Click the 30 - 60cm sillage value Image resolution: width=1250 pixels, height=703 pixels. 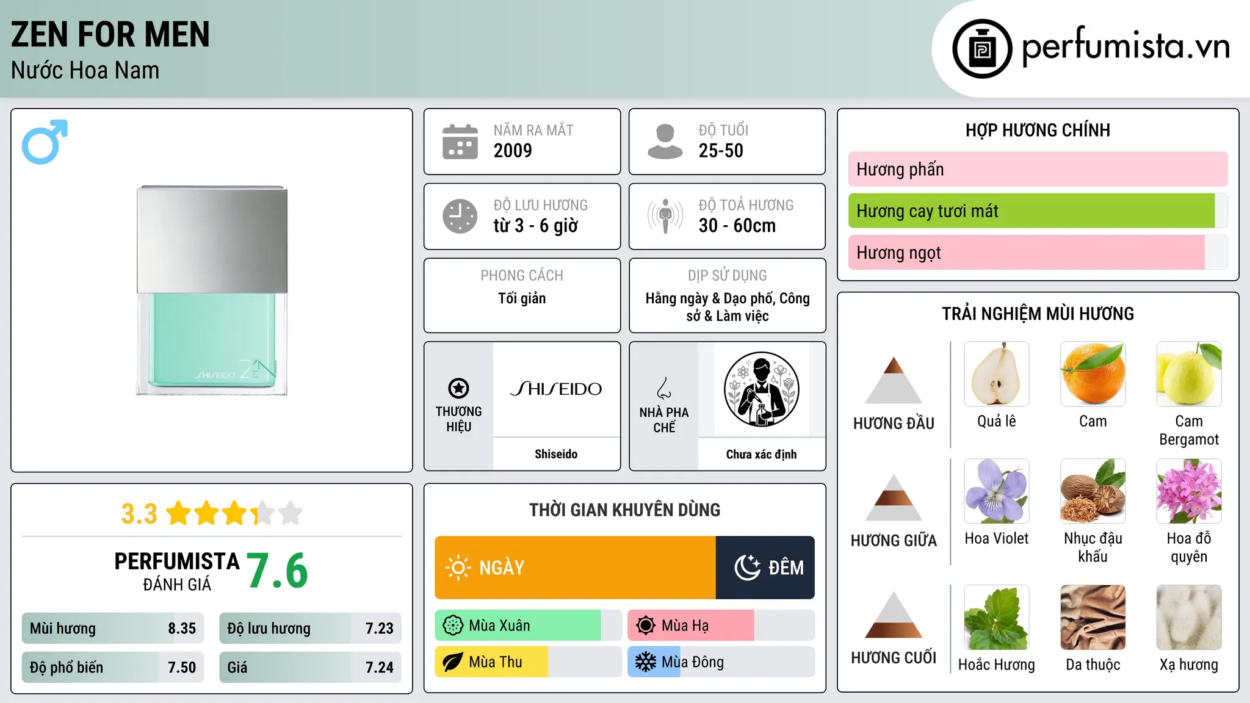[737, 226]
